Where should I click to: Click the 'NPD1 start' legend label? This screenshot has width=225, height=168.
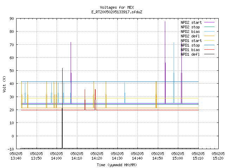(x=191, y=41)
